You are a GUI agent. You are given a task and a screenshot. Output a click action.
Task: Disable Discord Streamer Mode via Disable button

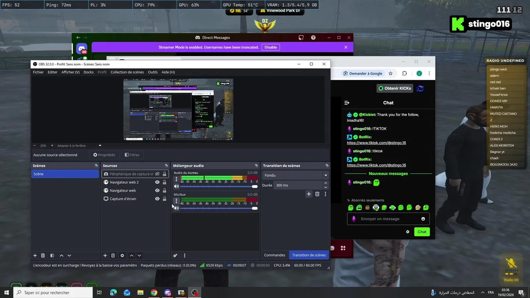pyautogui.click(x=271, y=47)
